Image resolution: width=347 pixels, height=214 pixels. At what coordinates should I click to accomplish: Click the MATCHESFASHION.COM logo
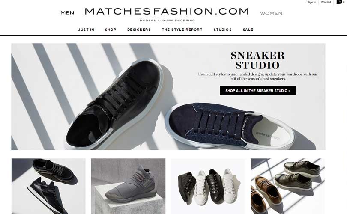[167, 11]
